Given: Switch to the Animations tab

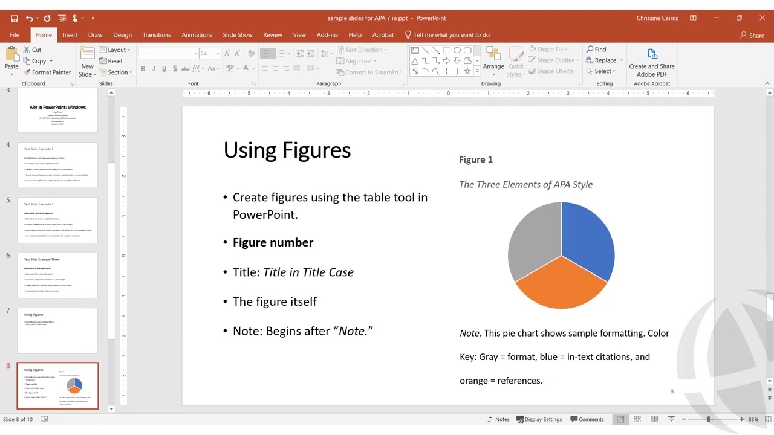Looking at the screenshot, I should [x=197, y=35].
